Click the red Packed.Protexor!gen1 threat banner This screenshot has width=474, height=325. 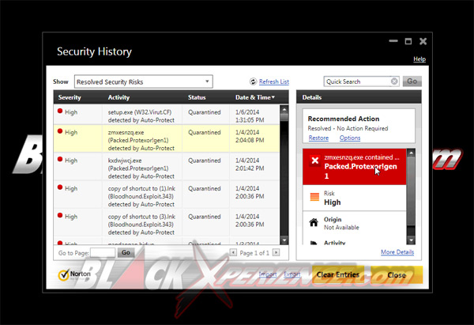[355, 167]
